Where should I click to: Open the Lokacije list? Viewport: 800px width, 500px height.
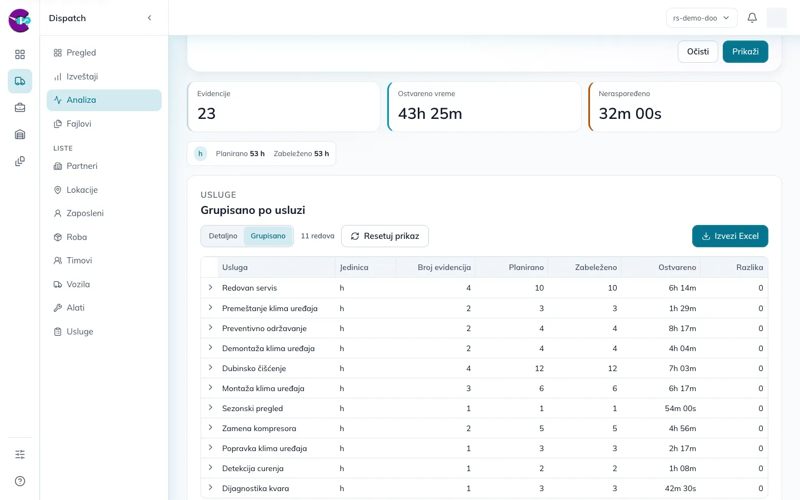(104, 190)
